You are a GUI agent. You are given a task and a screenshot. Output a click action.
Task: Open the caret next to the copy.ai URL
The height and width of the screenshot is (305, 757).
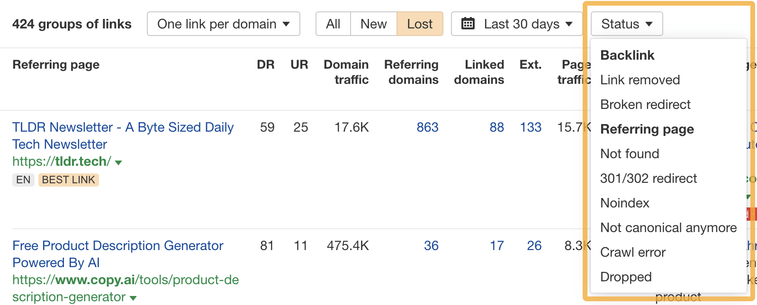(133, 298)
